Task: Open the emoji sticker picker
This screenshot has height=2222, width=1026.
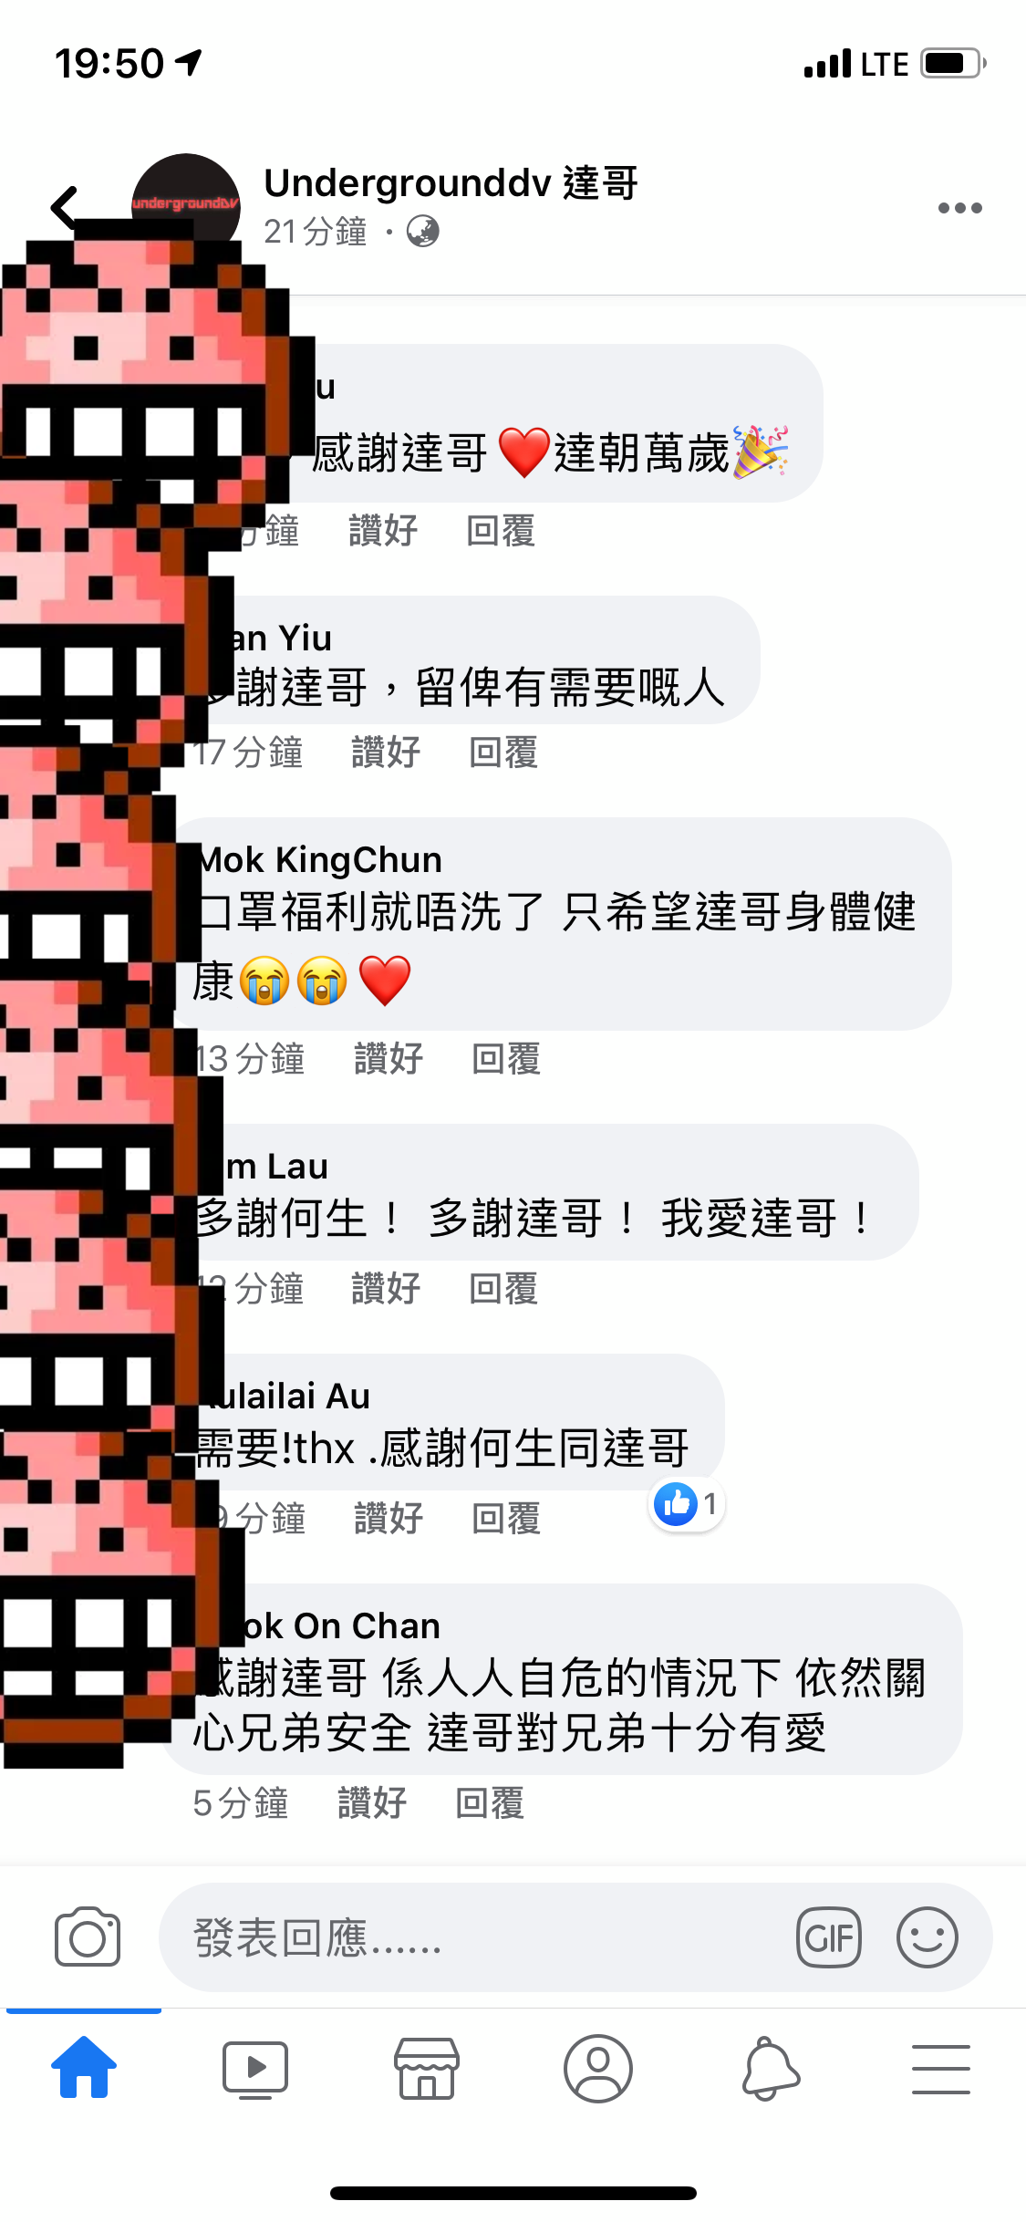Action: pyautogui.click(x=927, y=1936)
